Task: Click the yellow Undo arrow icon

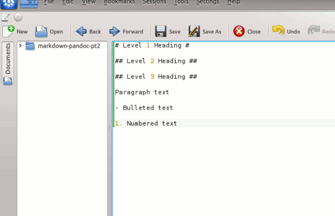Action: tap(278, 30)
